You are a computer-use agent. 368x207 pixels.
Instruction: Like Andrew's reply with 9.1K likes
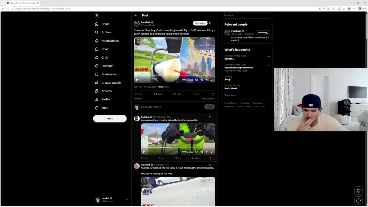coord(176,158)
